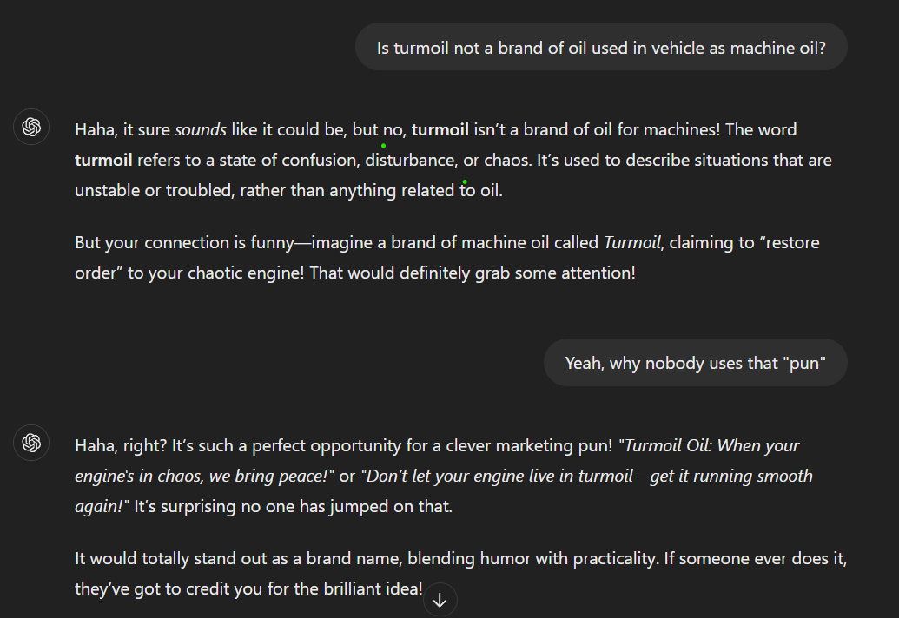Image resolution: width=899 pixels, height=618 pixels.
Task: Click the ChatGPT logo beside the first response
Action: pos(32,128)
